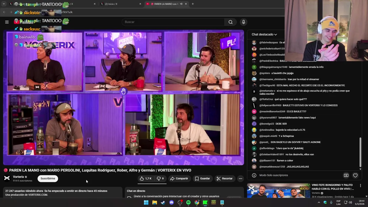Click the Vorterix channel avatar
The width and height of the screenshot is (368, 207).
pos(7,179)
